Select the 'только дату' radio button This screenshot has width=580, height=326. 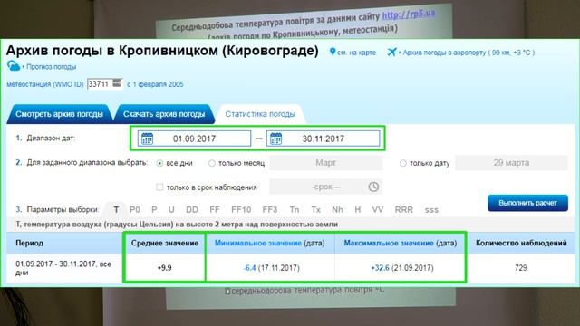point(402,163)
